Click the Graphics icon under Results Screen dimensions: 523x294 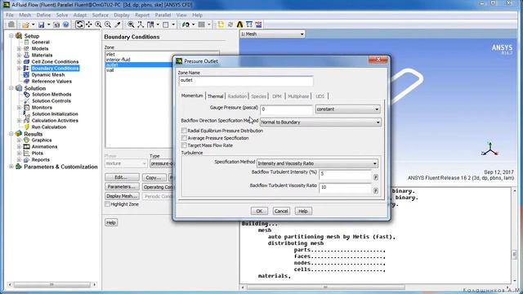point(27,140)
